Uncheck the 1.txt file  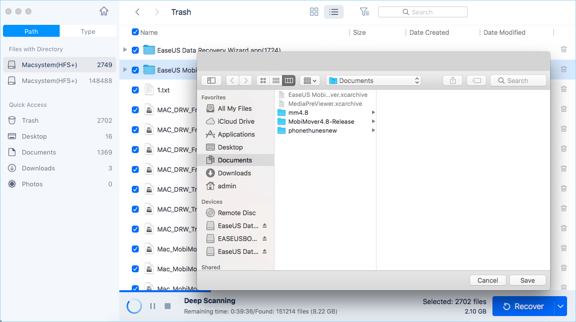coord(134,90)
